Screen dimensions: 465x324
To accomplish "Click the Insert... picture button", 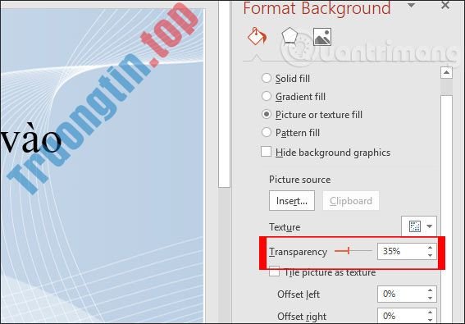I will tap(292, 201).
